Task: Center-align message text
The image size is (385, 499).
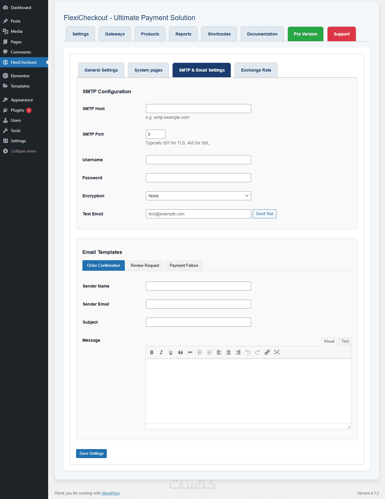Action: pos(229,352)
